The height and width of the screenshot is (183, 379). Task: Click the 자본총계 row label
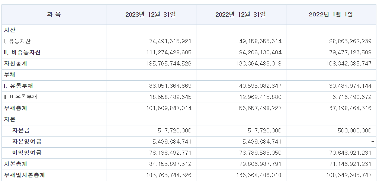point(16,164)
